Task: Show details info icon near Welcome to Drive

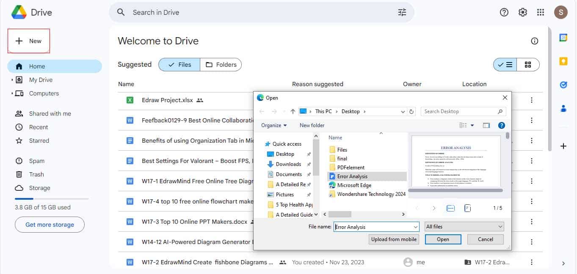Action: pyautogui.click(x=535, y=41)
